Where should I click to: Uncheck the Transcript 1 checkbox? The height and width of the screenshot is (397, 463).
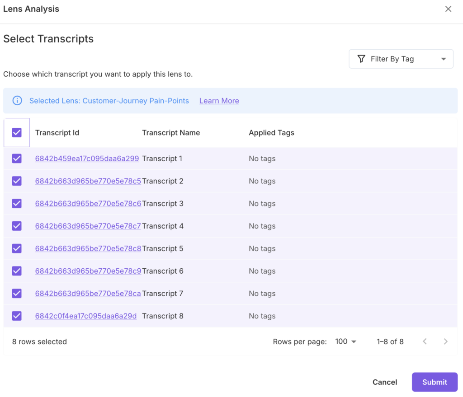[17, 159]
